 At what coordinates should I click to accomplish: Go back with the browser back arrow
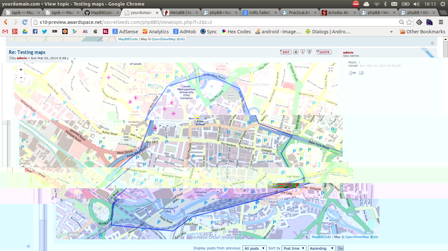6,22
